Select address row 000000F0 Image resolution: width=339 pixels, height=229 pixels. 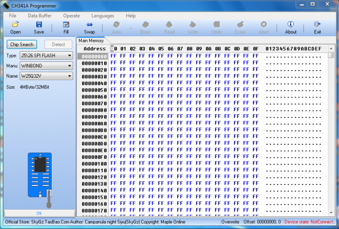tap(94, 157)
